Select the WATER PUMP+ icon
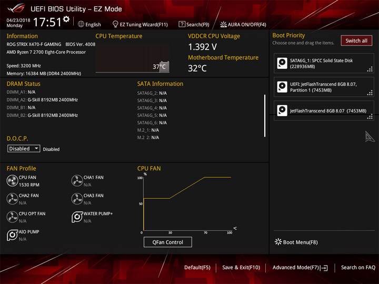The height and width of the screenshot is (284, 379). (x=77, y=217)
